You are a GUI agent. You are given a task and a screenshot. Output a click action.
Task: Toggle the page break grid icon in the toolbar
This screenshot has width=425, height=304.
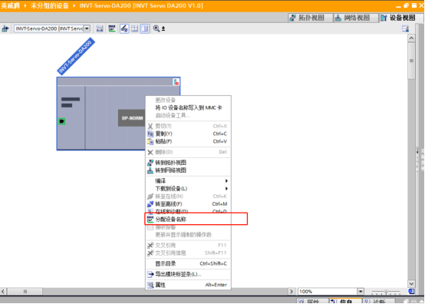click(x=134, y=28)
